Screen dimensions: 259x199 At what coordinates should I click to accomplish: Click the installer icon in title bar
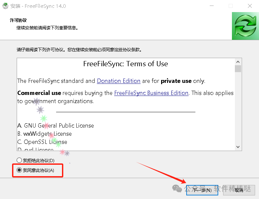pyautogui.click(x=5, y=6)
